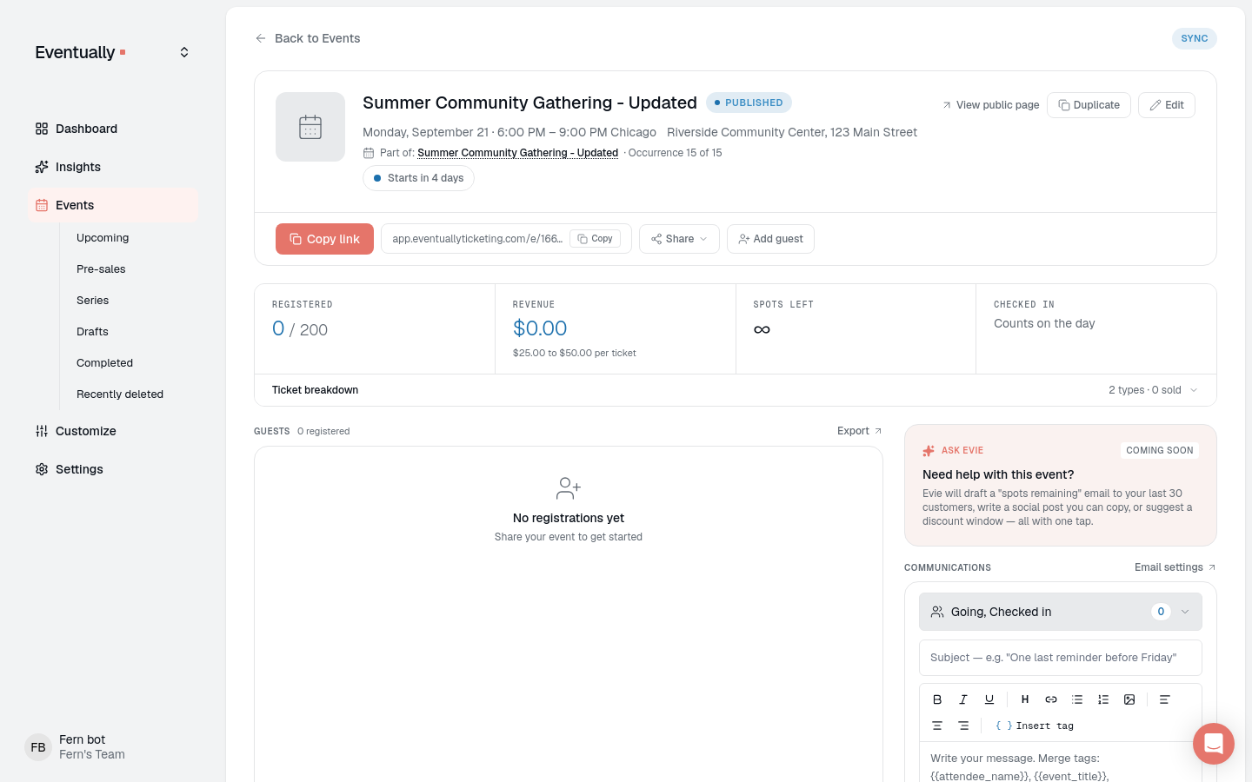Expand the Ticket breakdown row

736,390
